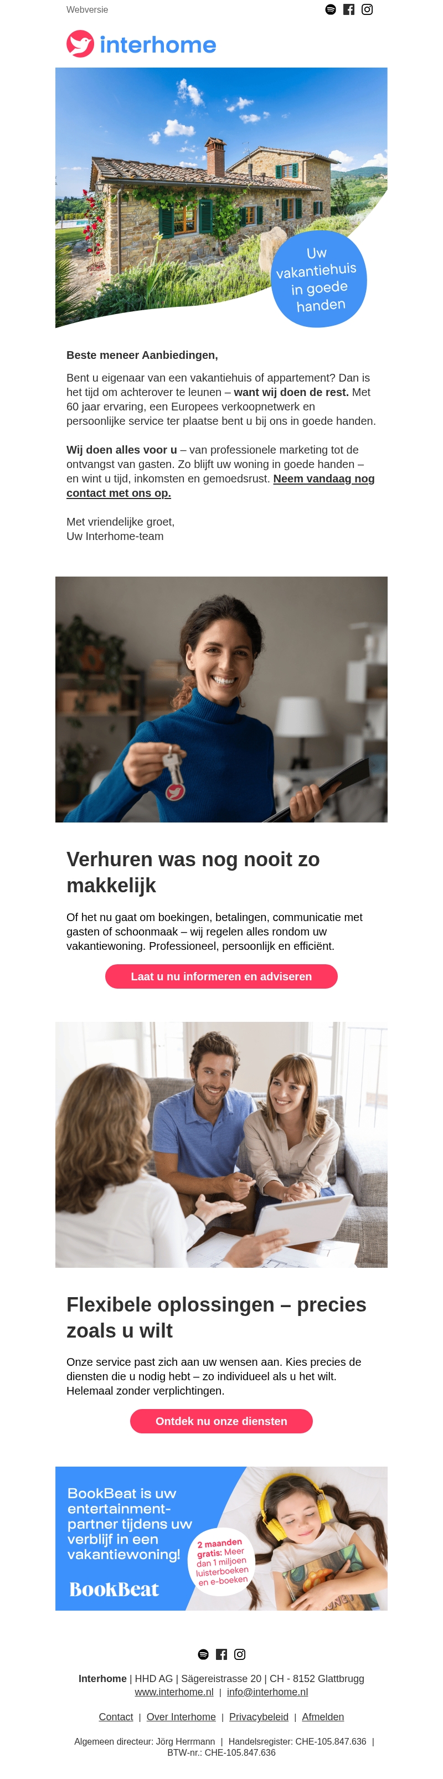The width and height of the screenshot is (443, 1779).
Task: Open the Facebook icon in the footer
Action: click(x=221, y=1654)
